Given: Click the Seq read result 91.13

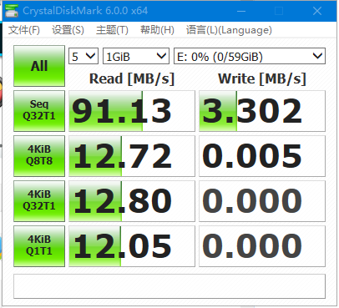Looking at the screenshot, I should (x=132, y=111).
